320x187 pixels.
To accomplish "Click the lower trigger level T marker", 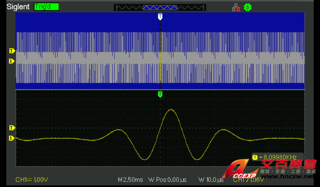I will (12, 128).
